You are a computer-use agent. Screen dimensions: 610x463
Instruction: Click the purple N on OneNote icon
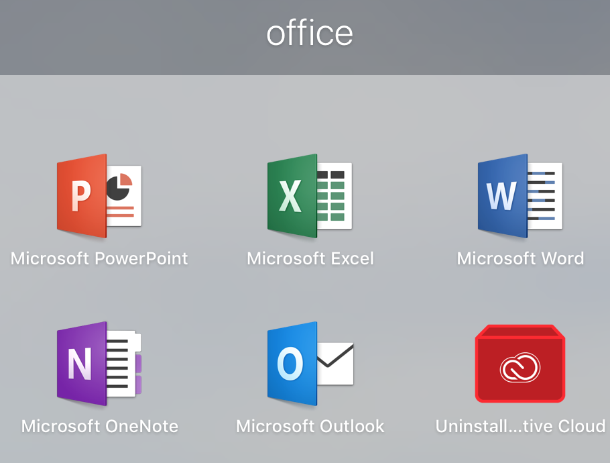[80, 364]
